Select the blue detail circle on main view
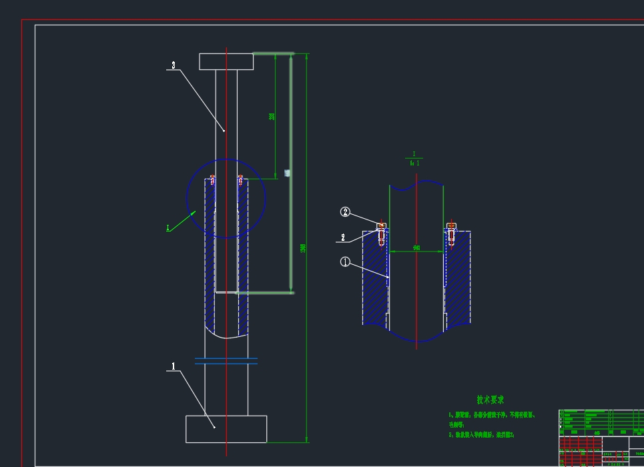This screenshot has height=467, width=644. click(226, 198)
